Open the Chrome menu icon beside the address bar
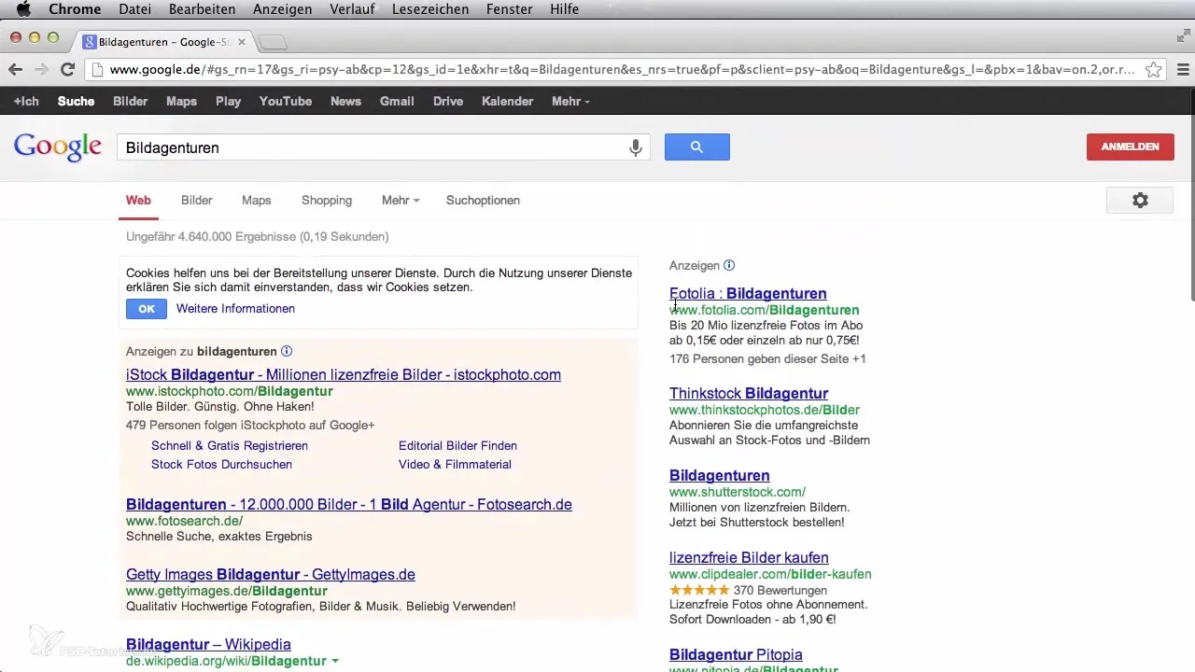Image resolution: width=1195 pixels, height=672 pixels. 1182,70
